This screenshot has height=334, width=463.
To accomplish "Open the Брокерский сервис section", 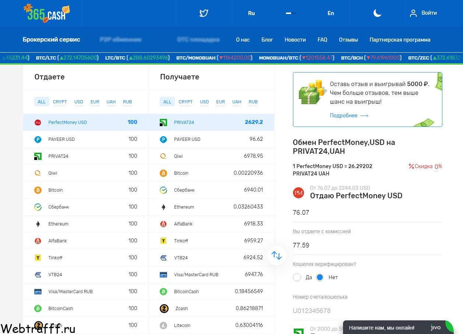I will coord(51,40).
